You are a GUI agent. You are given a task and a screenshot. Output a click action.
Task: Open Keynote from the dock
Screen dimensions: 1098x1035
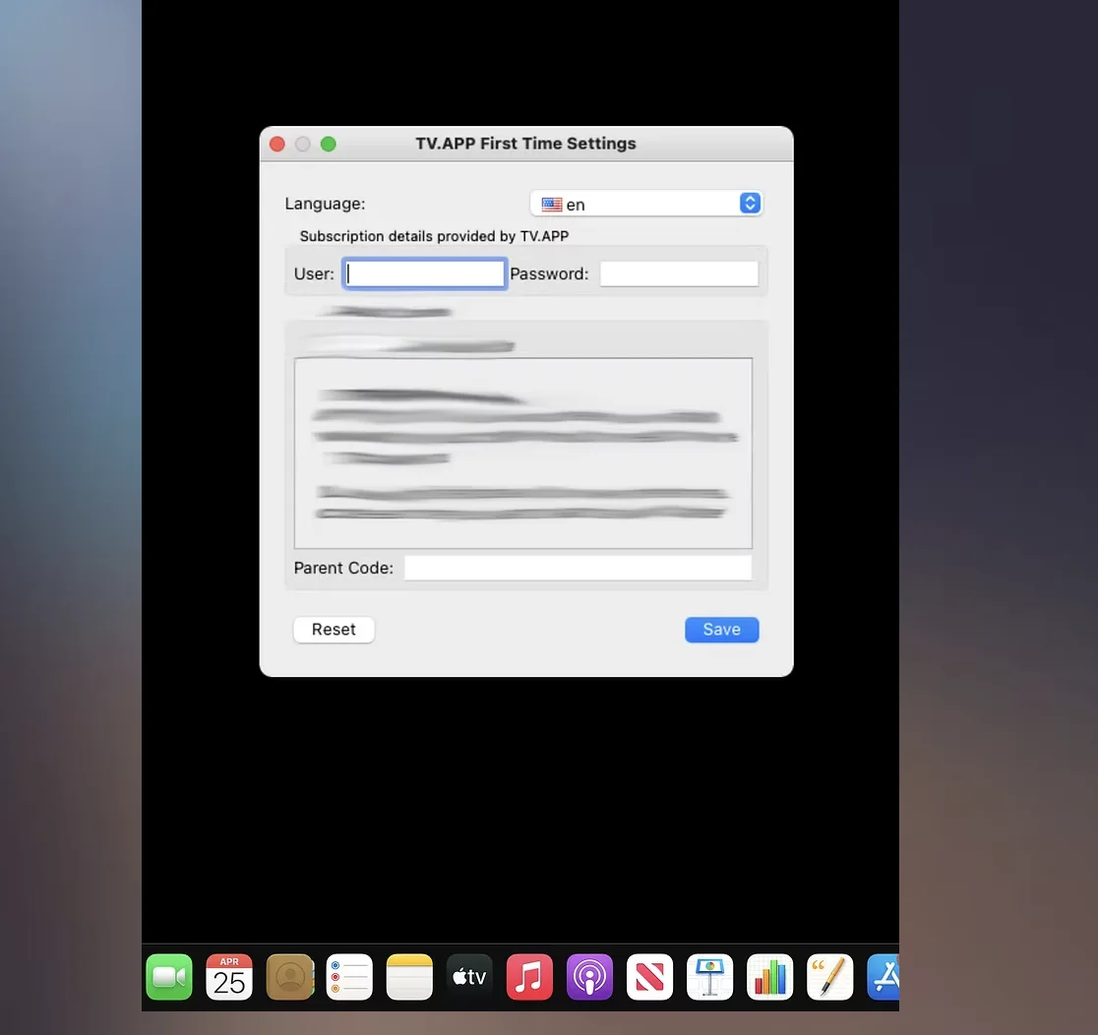pyautogui.click(x=710, y=977)
